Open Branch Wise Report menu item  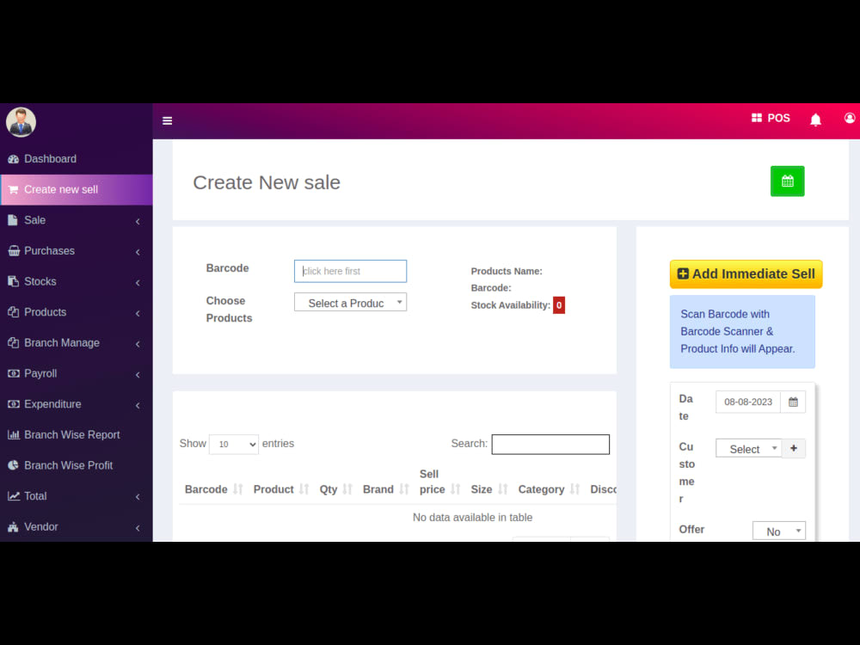pyautogui.click(x=77, y=435)
